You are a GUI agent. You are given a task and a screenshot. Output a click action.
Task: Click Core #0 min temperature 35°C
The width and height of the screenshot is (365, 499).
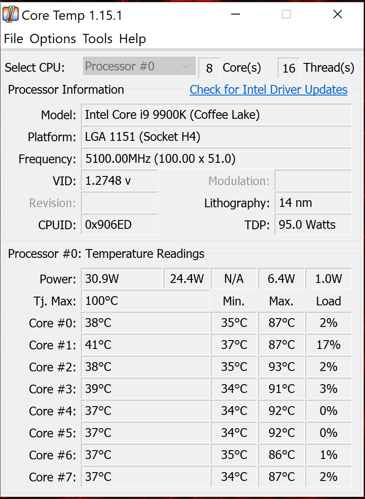click(234, 323)
